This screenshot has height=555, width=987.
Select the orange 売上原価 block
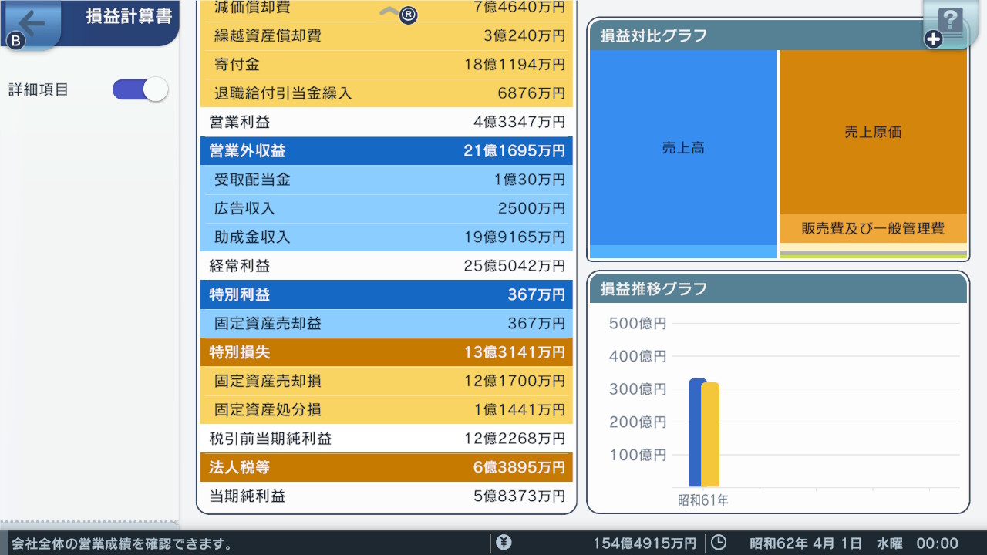coord(873,132)
